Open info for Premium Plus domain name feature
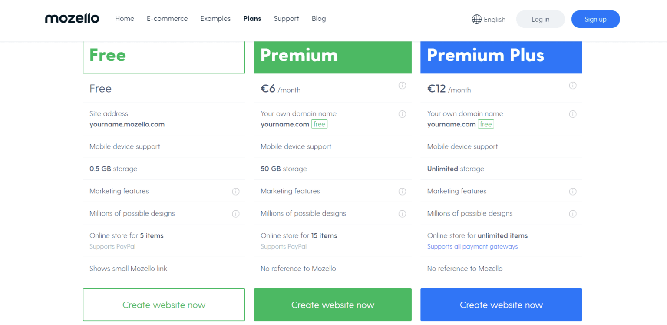 [573, 114]
